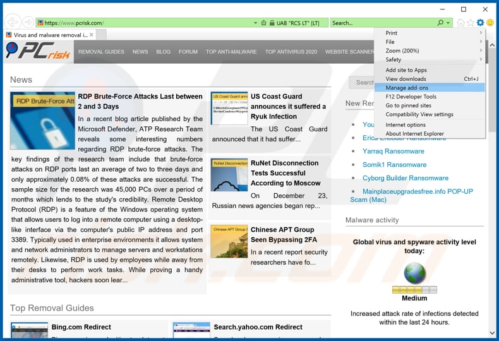Click the RDP Brute-Force article thumbnail
Screen dimensions: 499x341
click(42, 121)
